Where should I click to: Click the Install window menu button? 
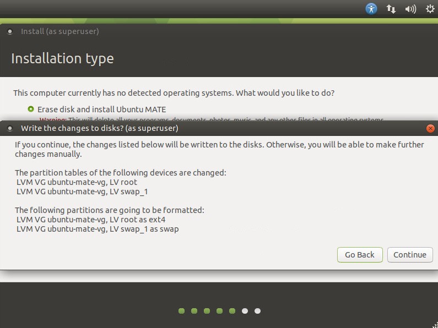[x=9, y=31]
